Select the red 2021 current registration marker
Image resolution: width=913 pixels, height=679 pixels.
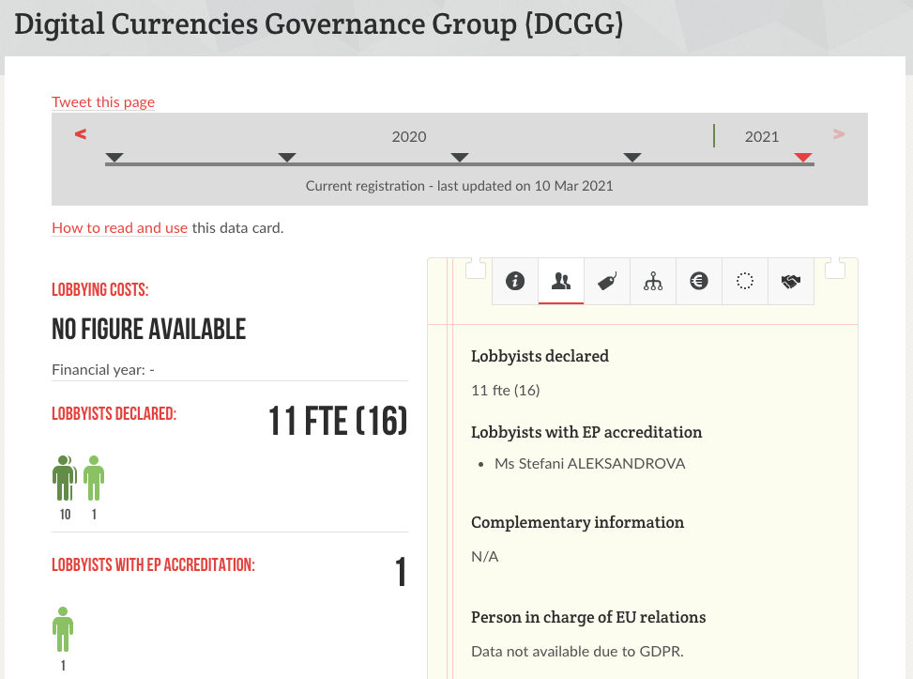point(803,158)
